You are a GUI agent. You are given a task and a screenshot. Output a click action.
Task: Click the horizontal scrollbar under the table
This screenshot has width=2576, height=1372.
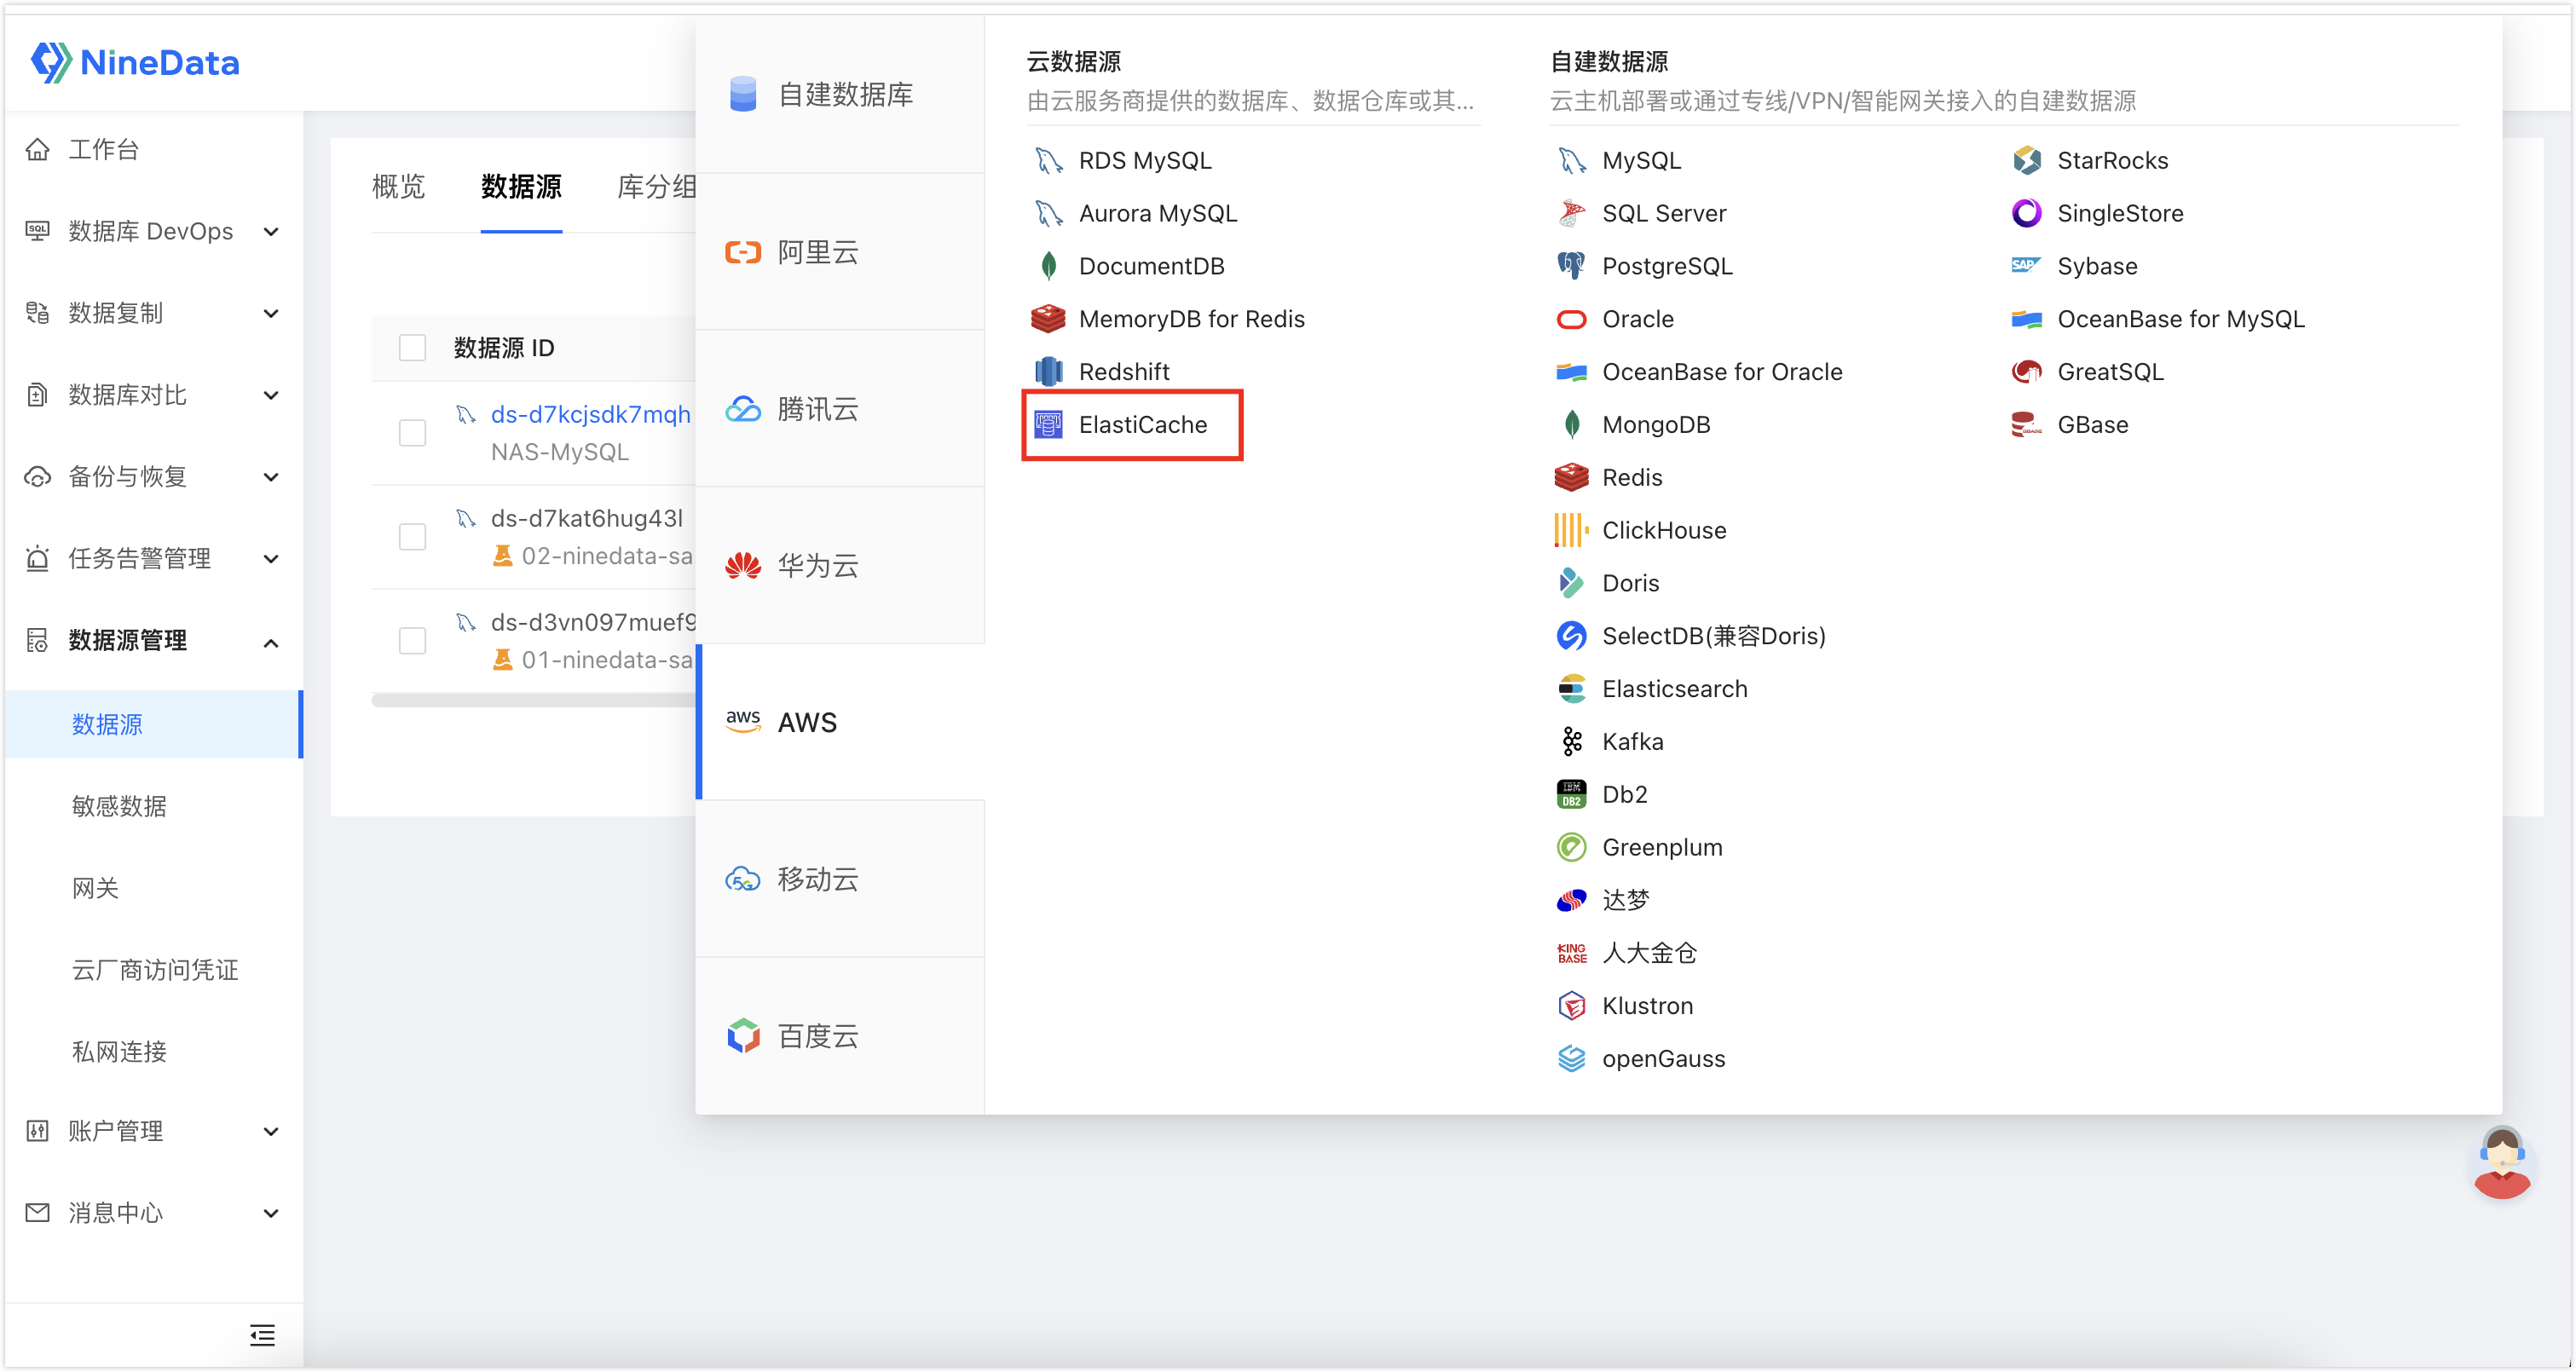pyautogui.click(x=533, y=700)
